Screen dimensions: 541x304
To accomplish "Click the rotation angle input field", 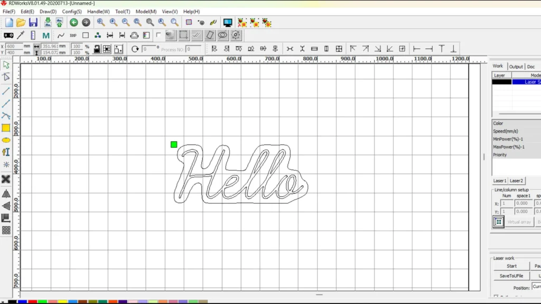I will tap(148, 49).
